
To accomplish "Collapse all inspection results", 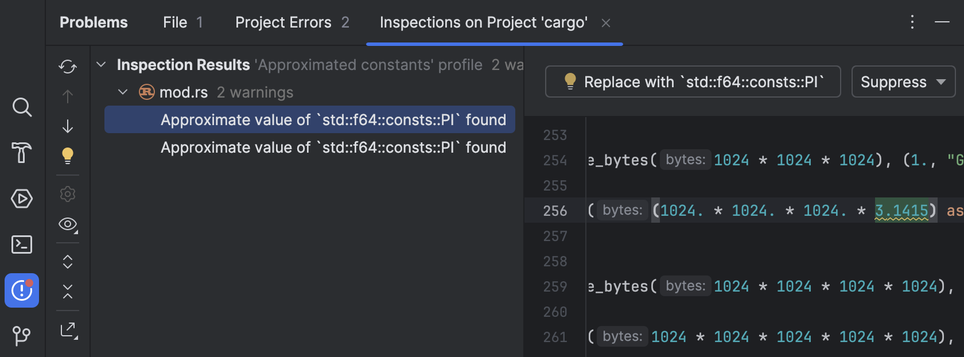I will (68, 292).
